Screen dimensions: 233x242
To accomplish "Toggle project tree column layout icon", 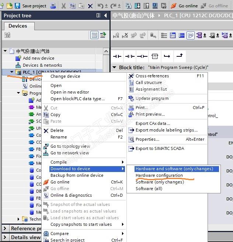I will point(98,15).
